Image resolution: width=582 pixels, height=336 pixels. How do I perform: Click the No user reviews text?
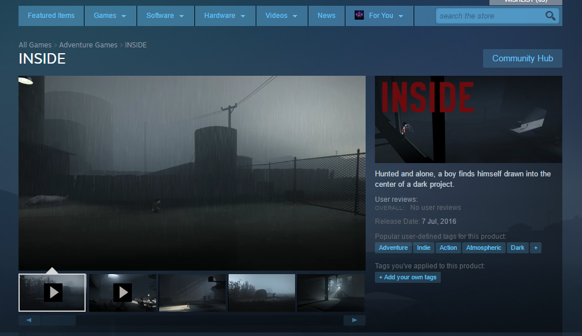436,208
